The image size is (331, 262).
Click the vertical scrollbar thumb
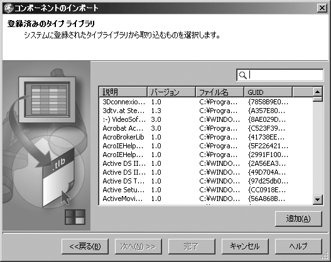tap(317, 99)
